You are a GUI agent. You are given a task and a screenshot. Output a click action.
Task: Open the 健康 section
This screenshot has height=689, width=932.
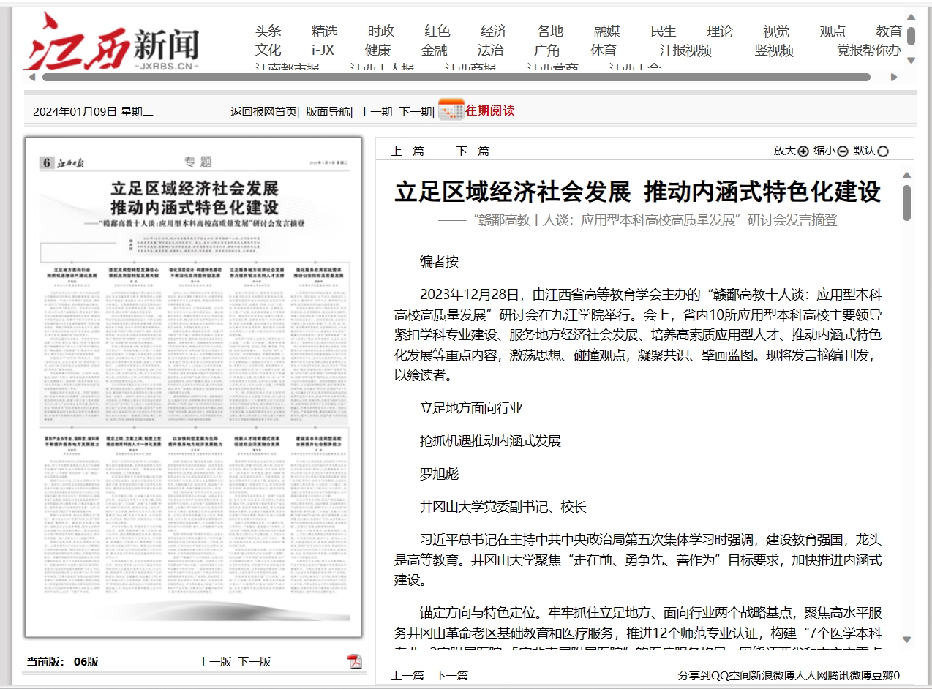[x=378, y=50]
